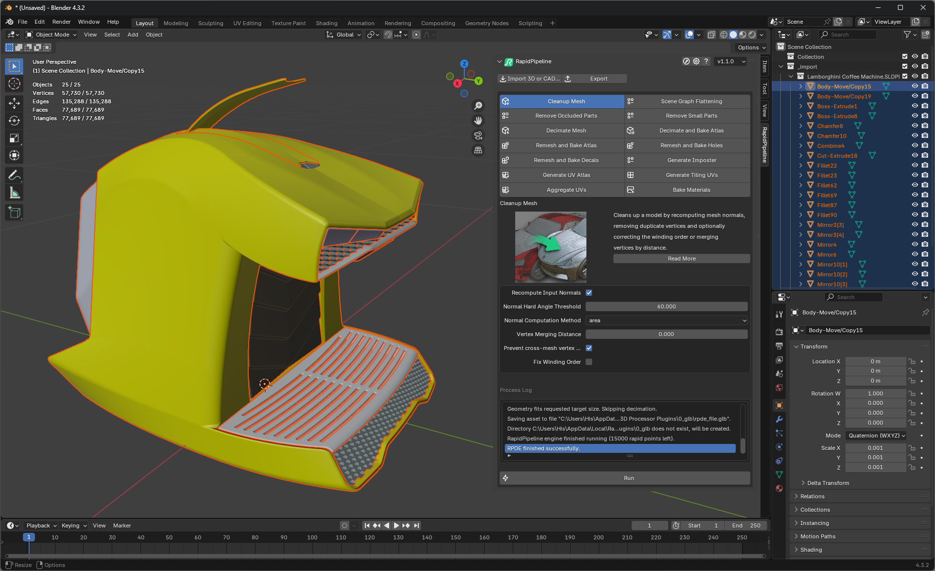Select the Annotate tool
The image size is (935, 571).
tap(14, 174)
